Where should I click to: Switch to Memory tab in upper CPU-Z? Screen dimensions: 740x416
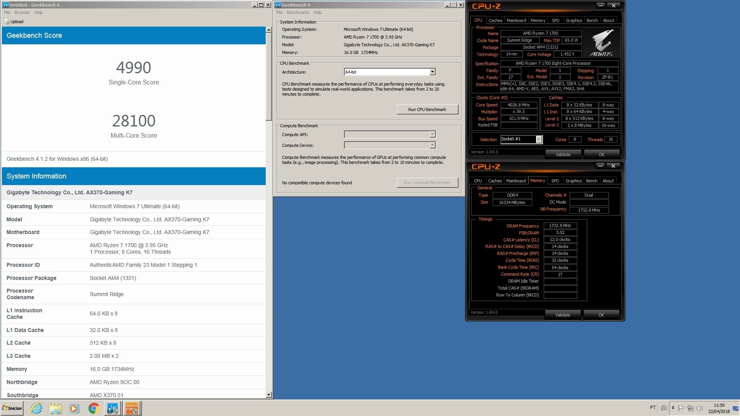coord(538,20)
